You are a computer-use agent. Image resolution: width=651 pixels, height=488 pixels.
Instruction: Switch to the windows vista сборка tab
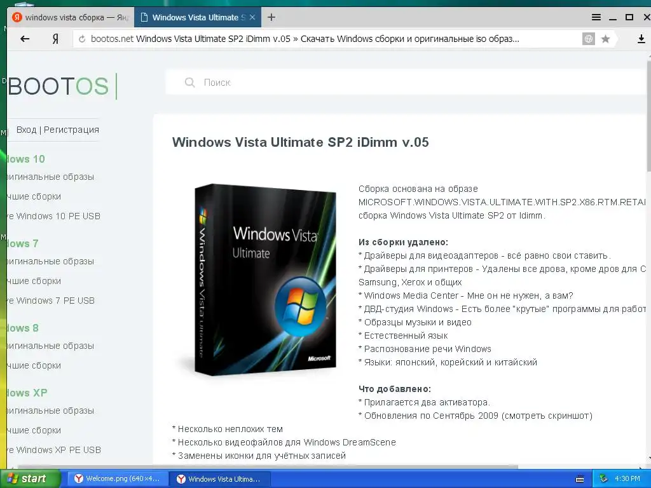(71, 17)
